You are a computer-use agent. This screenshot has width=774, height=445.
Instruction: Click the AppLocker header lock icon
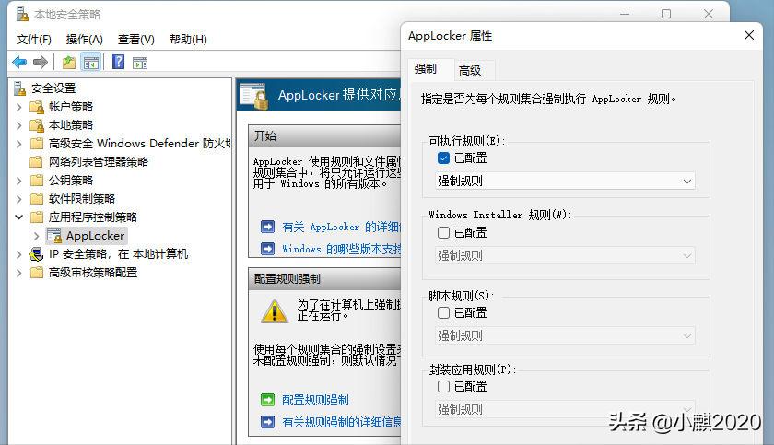(x=253, y=96)
